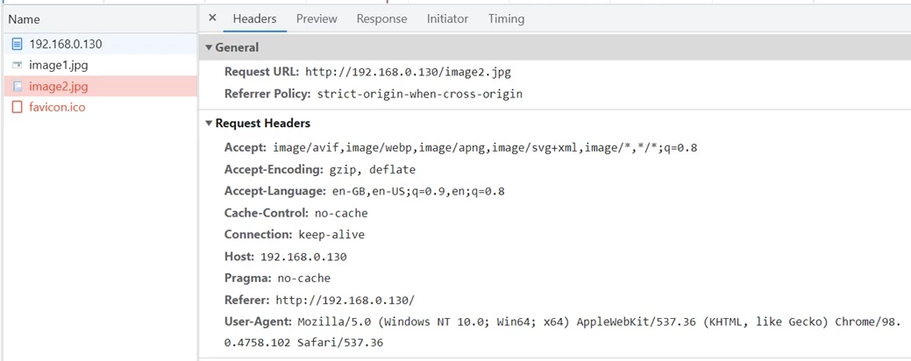Close the request details panel
Viewport: 911px width, 361px height.
pos(212,18)
